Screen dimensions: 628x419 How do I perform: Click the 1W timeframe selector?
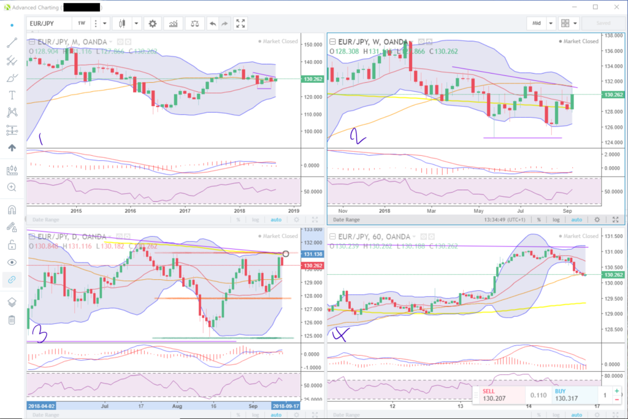81,23
